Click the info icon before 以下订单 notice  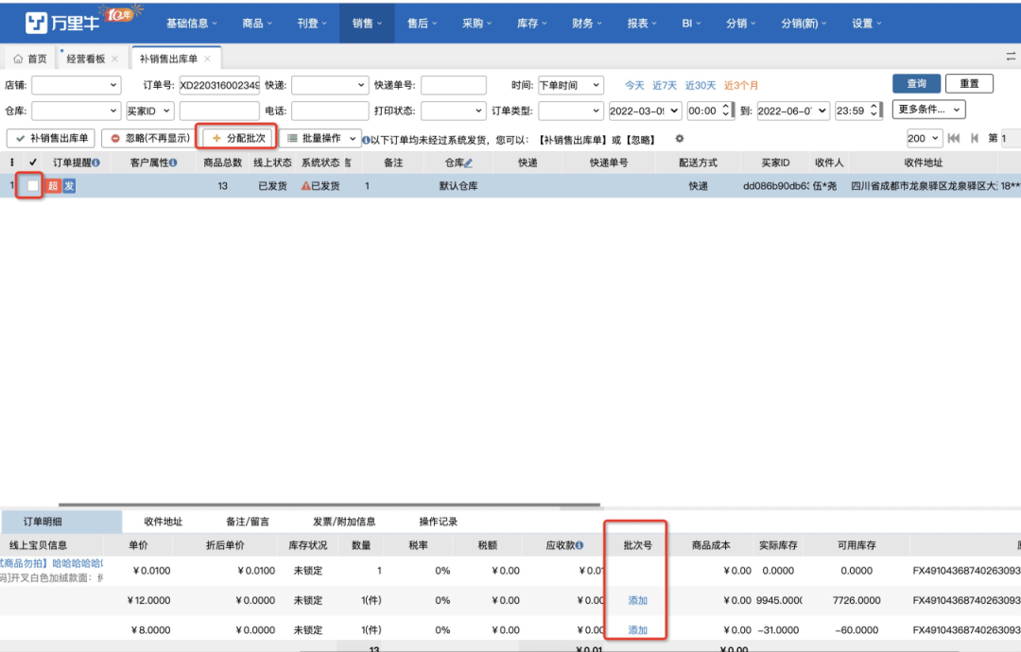(366, 140)
